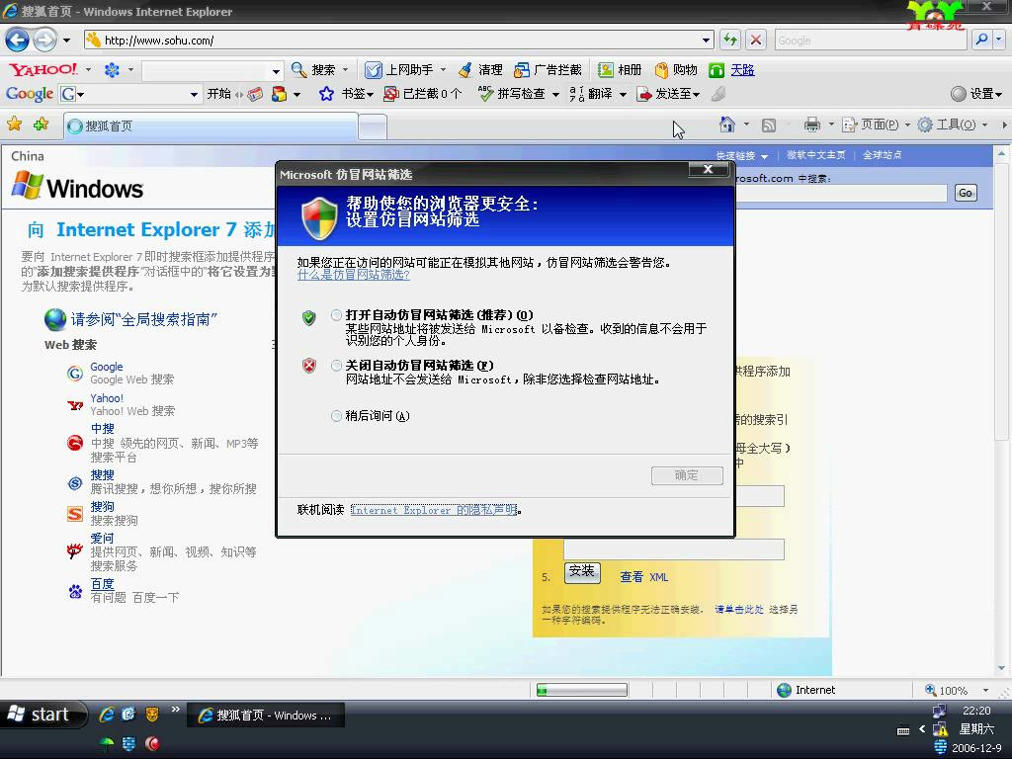Open 广告拦截 ad blocker

[x=548, y=70]
